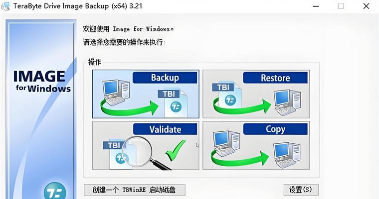Minimize the TeraByte Drive Image window
The height and width of the screenshot is (199, 379).
(316, 6)
